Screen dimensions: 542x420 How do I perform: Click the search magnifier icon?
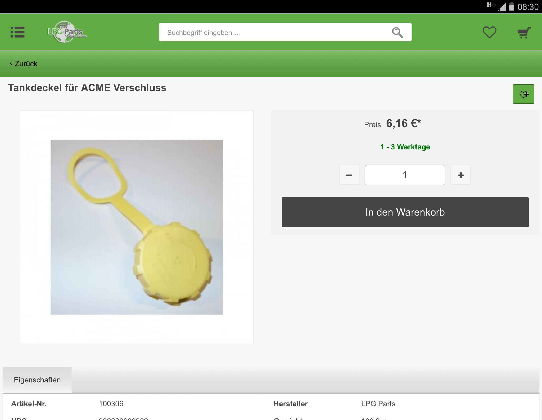(397, 32)
